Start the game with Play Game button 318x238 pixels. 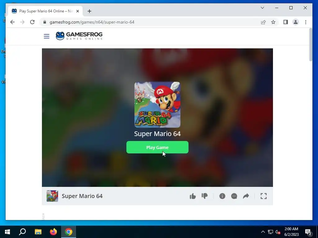157,147
